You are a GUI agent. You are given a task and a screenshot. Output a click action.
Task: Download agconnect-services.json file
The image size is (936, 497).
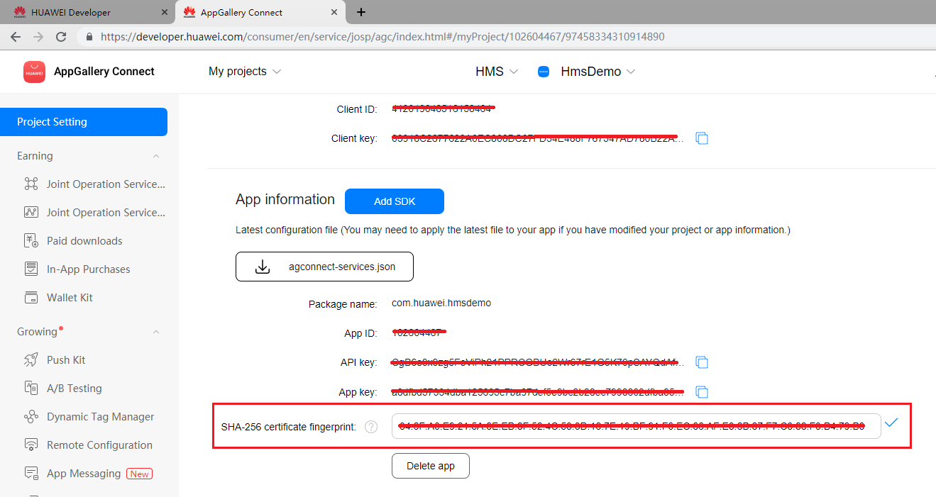coord(324,267)
